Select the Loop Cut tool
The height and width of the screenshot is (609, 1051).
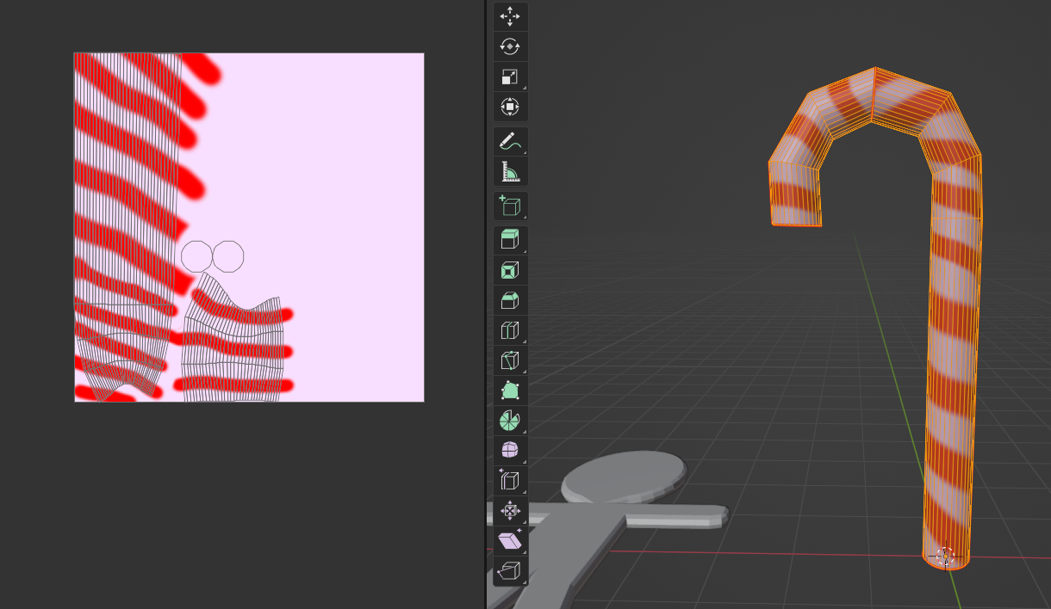pyautogui.click(x=510, y=330)
